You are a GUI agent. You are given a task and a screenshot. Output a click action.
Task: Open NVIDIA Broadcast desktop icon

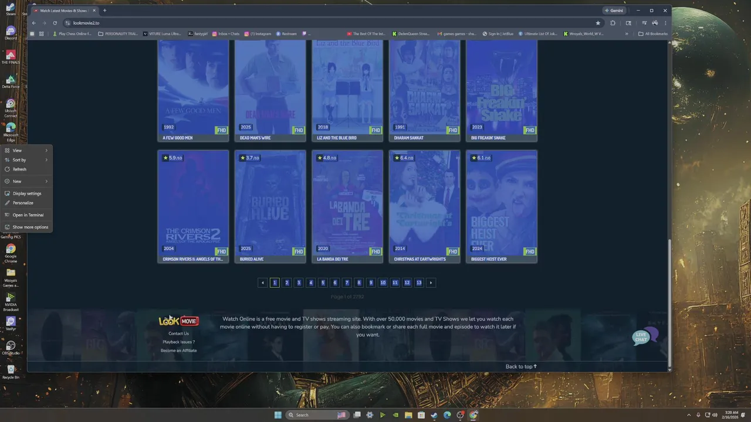point(11,301)
